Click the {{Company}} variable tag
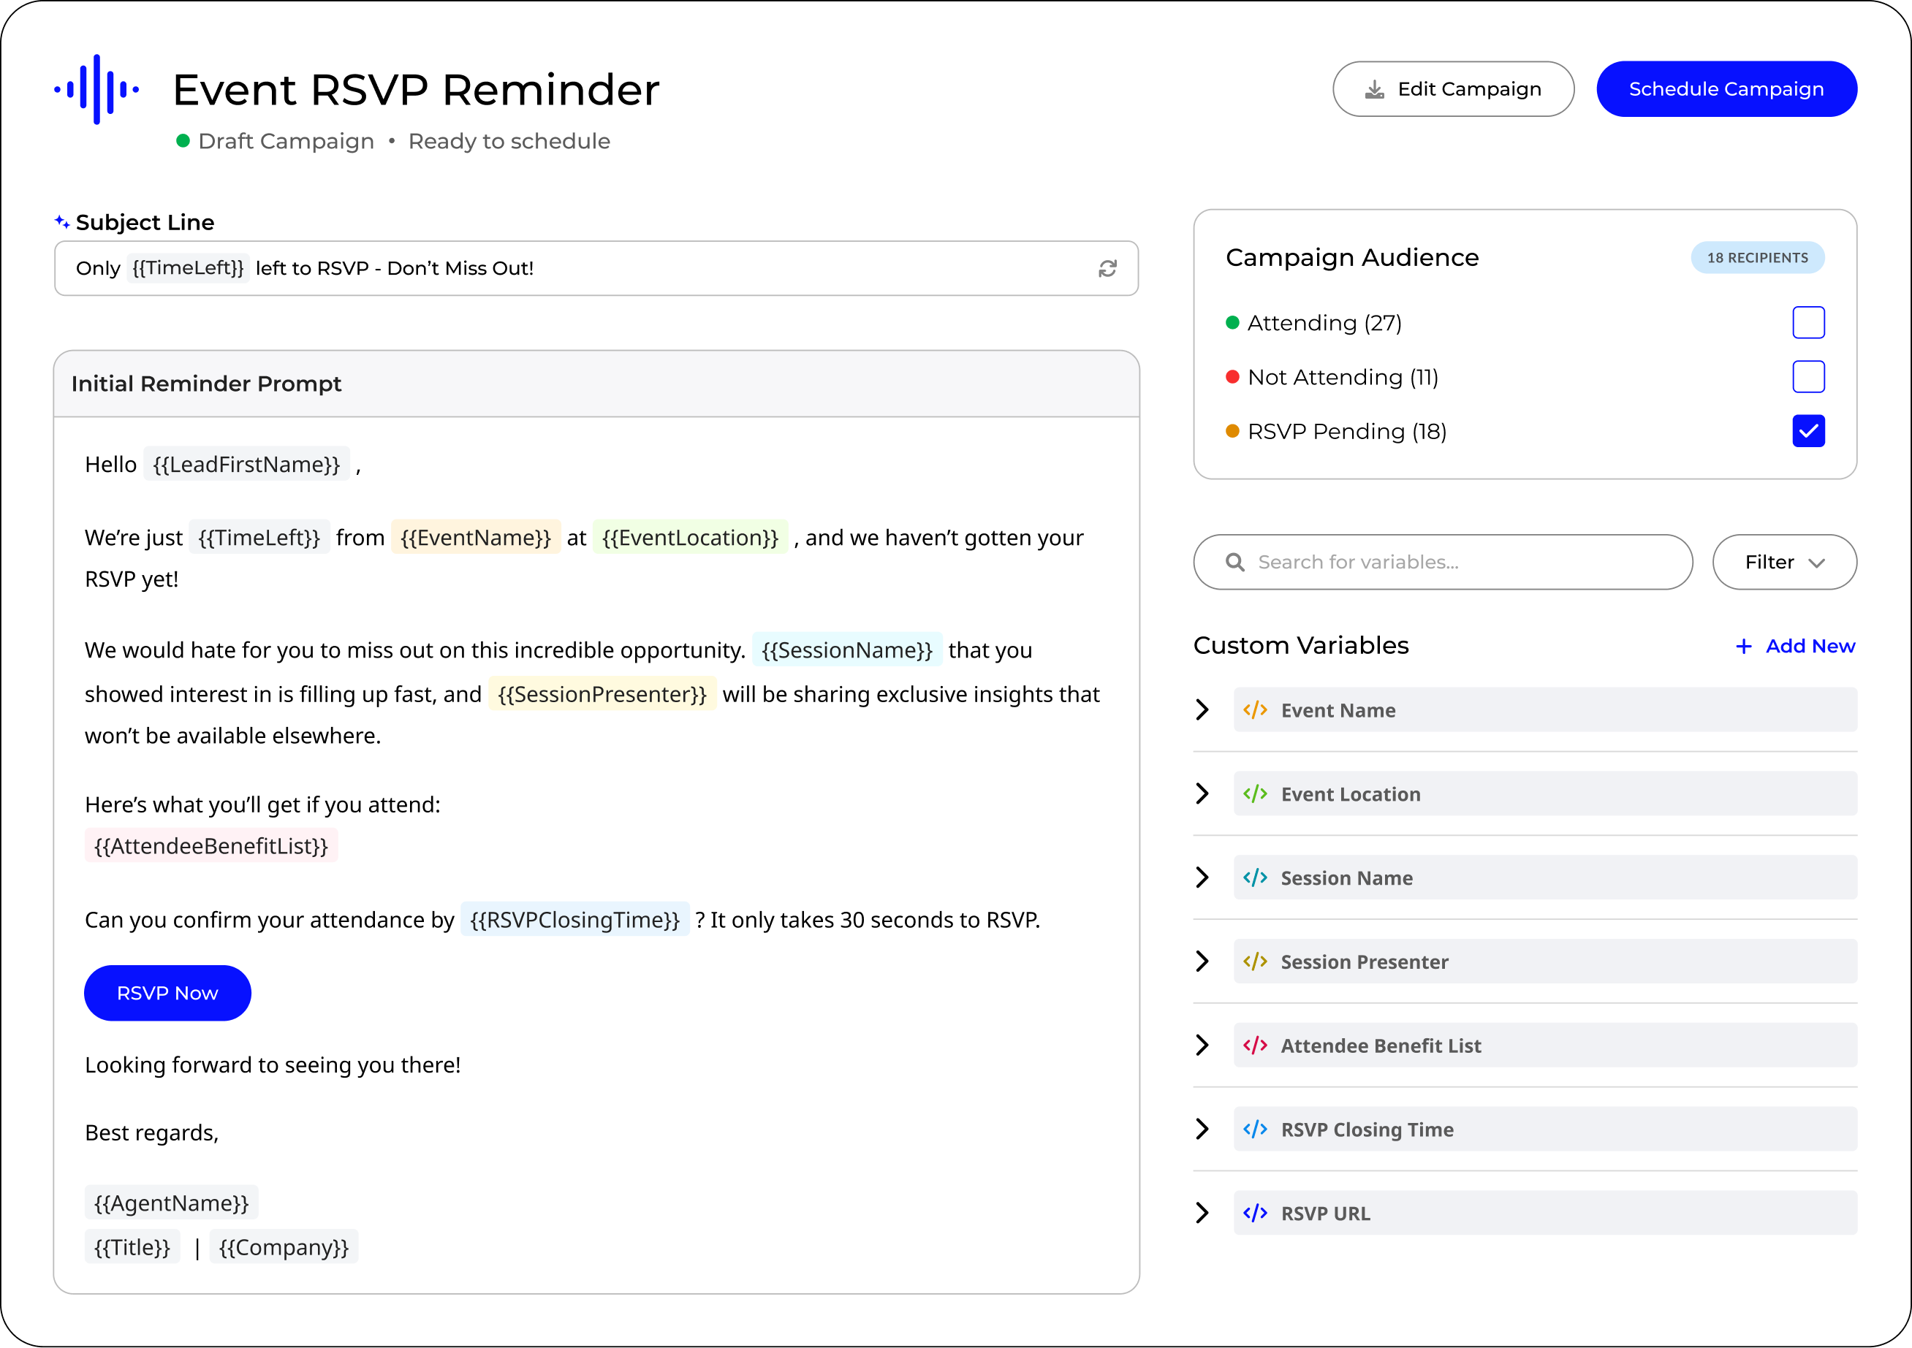 tap(284, 1247)
